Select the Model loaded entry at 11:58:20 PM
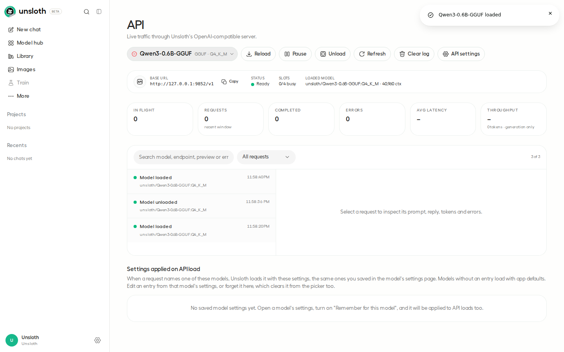This screenshot has height=352, width=564. pyautogui.click(x=201, y=230)
